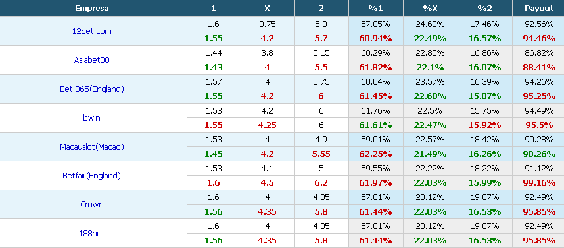Sort by the %2 column header
Image resolution: width=564 pixels, height=248 pixels.
click(485, 9)
